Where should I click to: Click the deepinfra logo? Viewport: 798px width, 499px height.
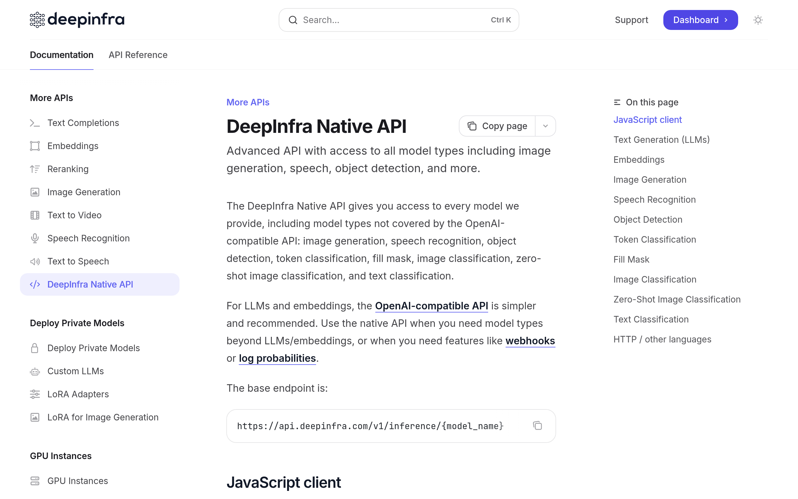point(77,20)
